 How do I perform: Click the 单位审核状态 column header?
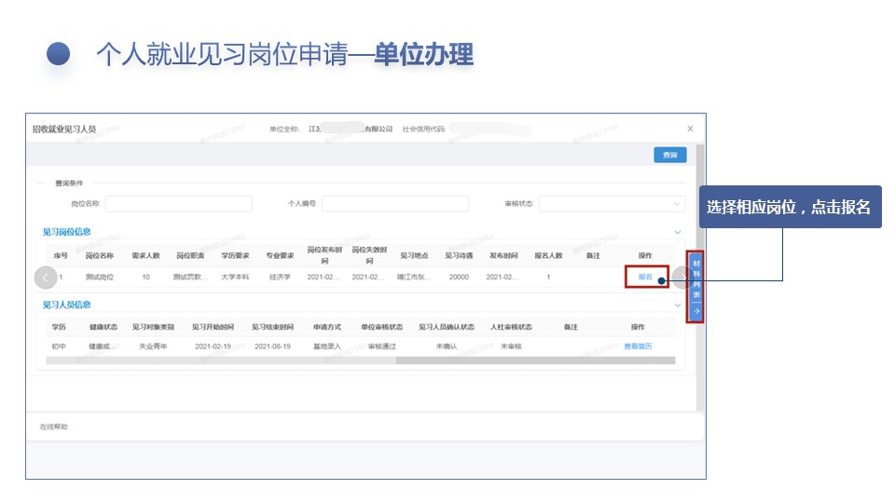click(382, 327)
